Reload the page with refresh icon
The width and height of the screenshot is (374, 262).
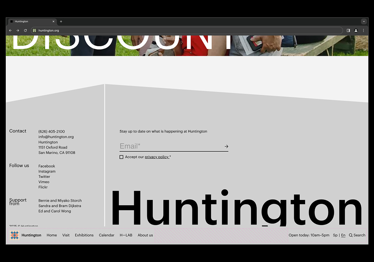point(25,30)
